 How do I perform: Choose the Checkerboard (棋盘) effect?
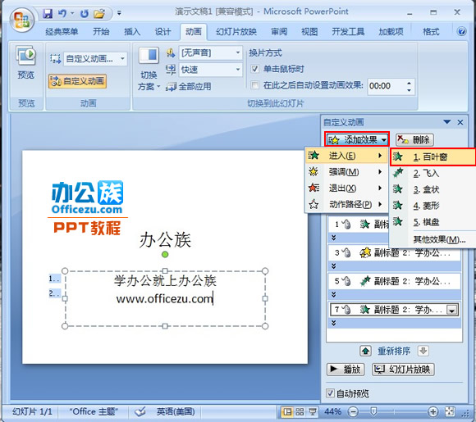tap(433, 222)
